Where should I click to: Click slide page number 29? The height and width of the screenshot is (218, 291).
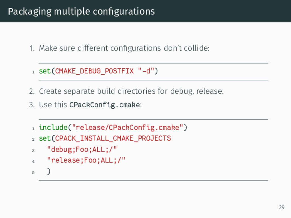pos(282,207)
